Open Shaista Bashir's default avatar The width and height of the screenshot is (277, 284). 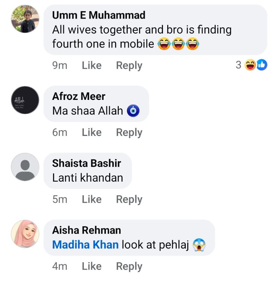tap(25, 167)
